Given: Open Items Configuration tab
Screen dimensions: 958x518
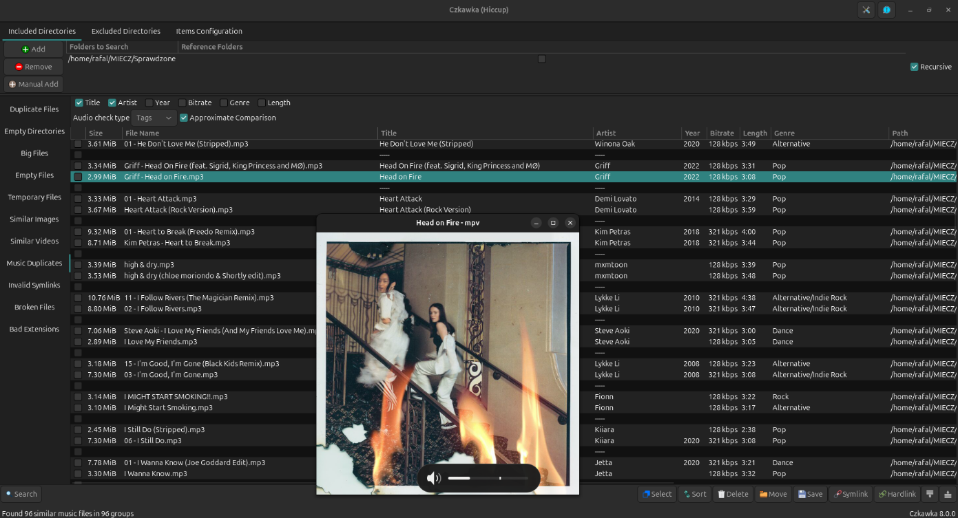Looking at the screenshot, I should (x=209, y=31).
